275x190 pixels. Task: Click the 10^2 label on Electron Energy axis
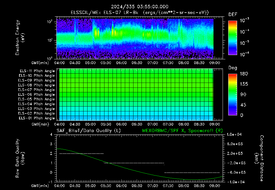coord(50,21)
